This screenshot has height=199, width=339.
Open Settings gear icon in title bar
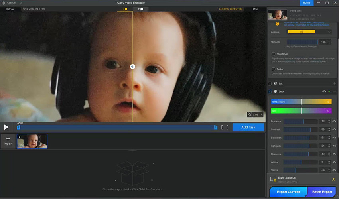tap(3, 3)
